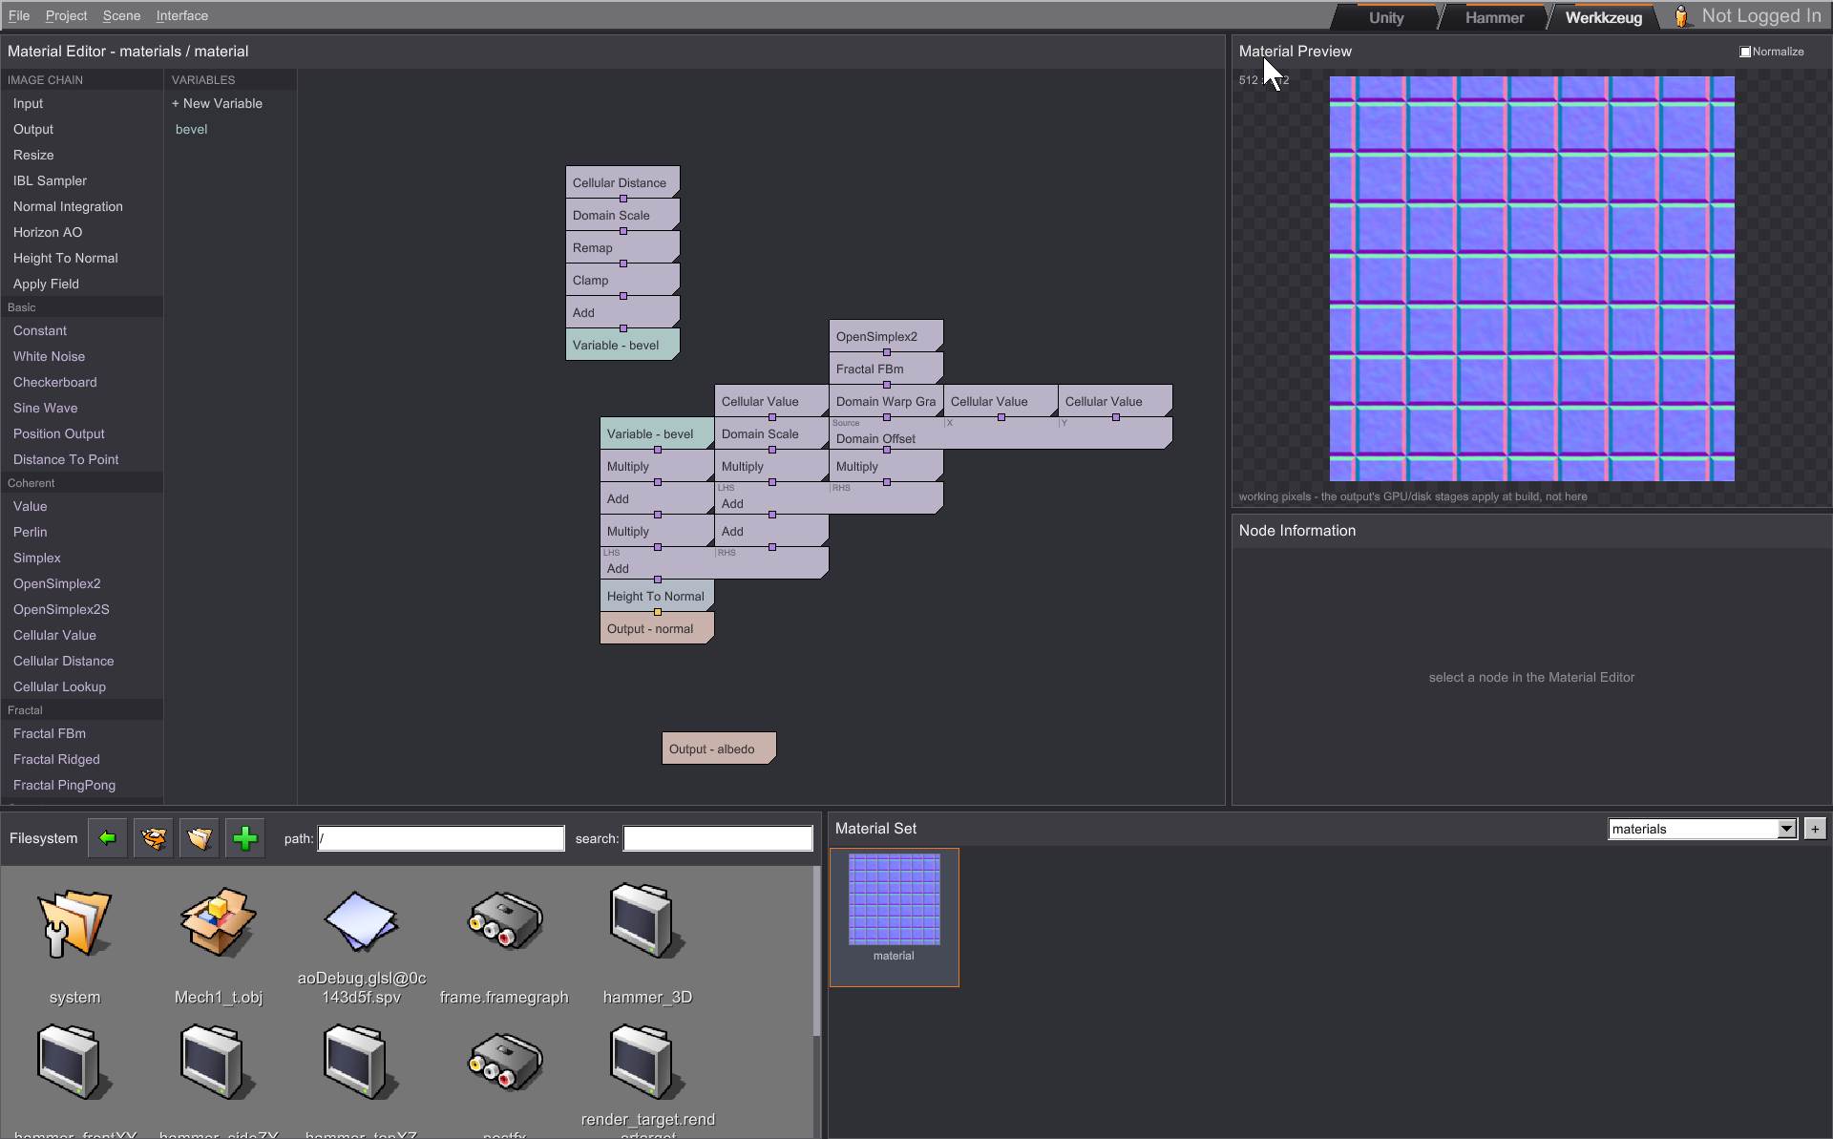Viewport: 1833px width, 1139px height.
Task: Select the system folder icon
Action: (74, 922)
